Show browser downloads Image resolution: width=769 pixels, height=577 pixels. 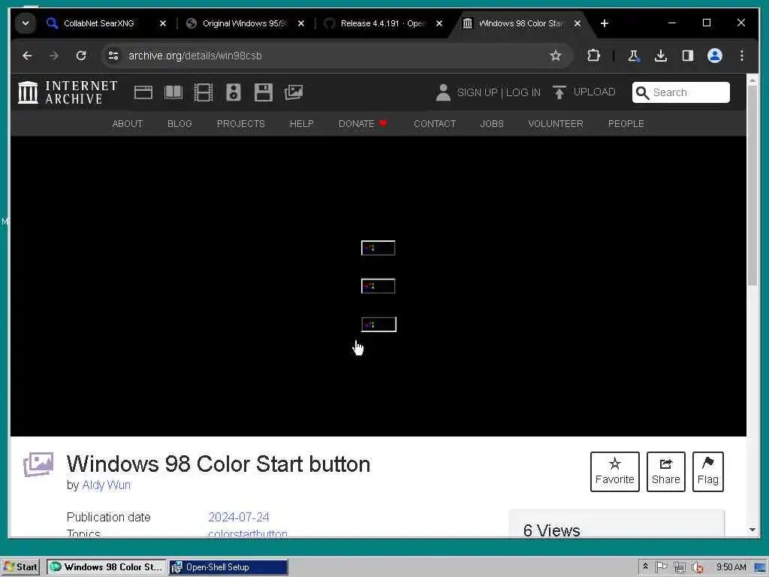click(x=661, y=56)
